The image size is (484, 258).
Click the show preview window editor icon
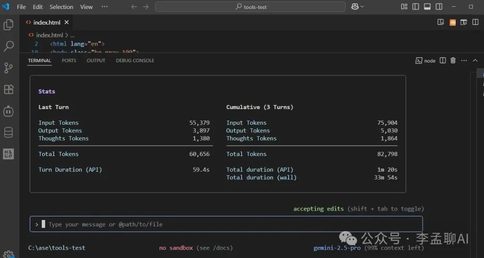click(x=463, y=22)
